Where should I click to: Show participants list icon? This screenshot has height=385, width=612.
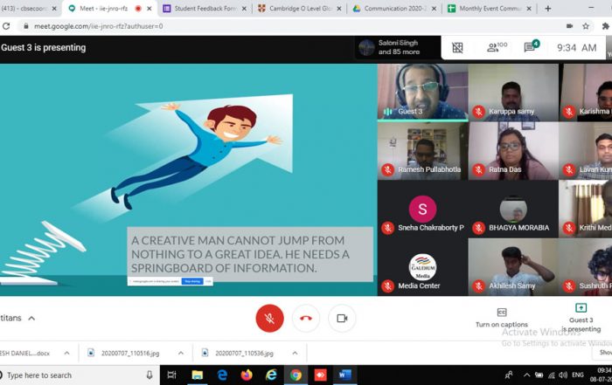pos(497,47)
